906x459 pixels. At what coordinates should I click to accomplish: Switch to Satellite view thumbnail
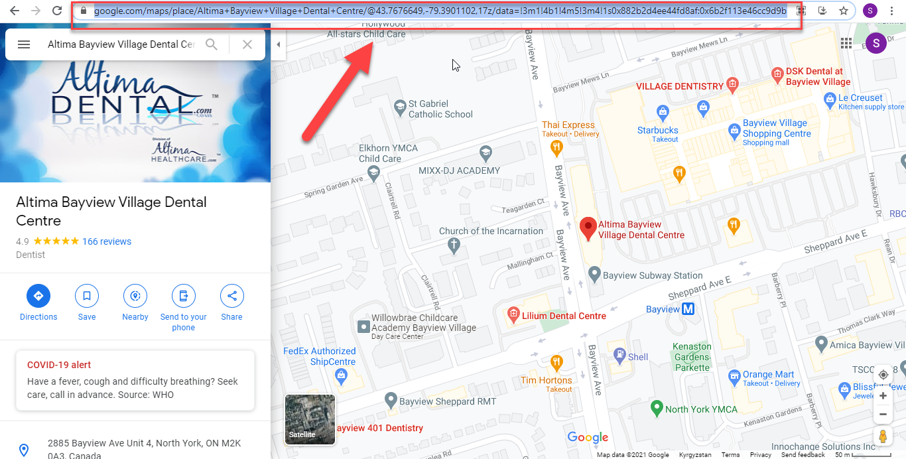(x=310, y=419)
